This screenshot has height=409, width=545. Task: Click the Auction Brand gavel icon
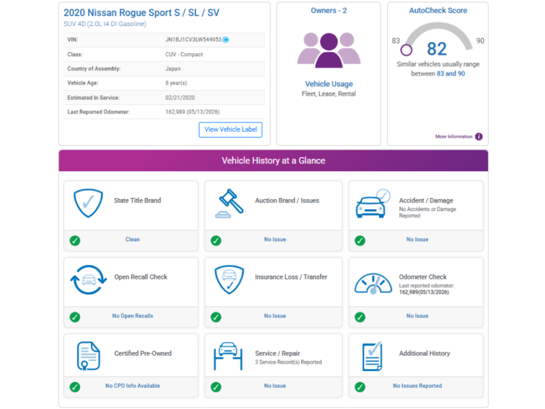[229, 203]
